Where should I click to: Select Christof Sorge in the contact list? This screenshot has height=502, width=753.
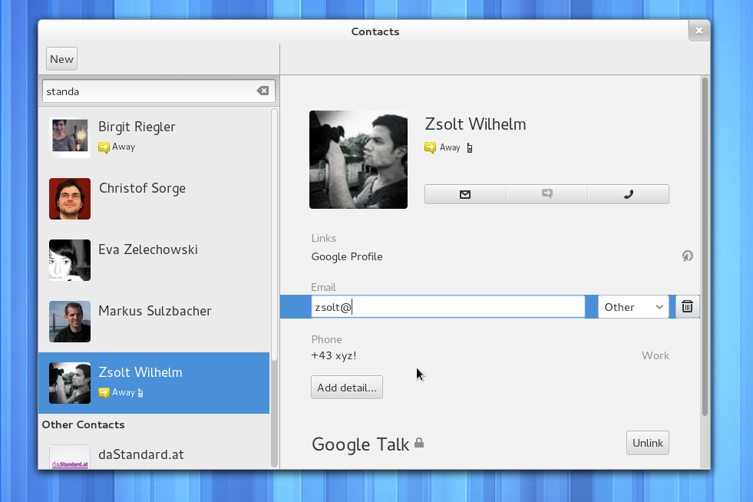click(x=154, y=198)
